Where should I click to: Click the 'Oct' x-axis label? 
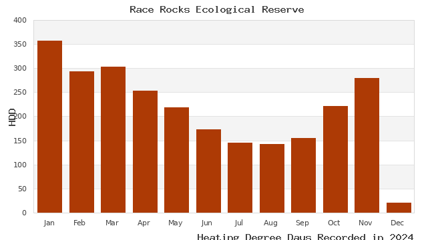click(334, 223)
